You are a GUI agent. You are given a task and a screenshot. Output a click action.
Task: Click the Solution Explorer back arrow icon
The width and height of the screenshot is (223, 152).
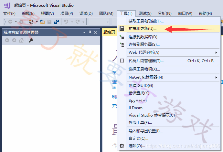(x=7, y=40)
